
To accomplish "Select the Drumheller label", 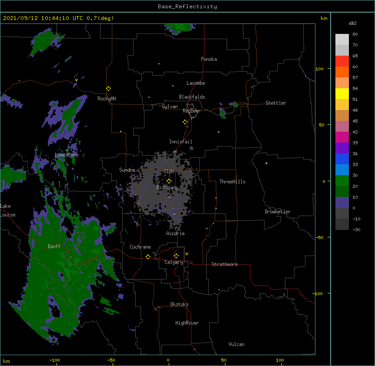I will tap(278, 212).
